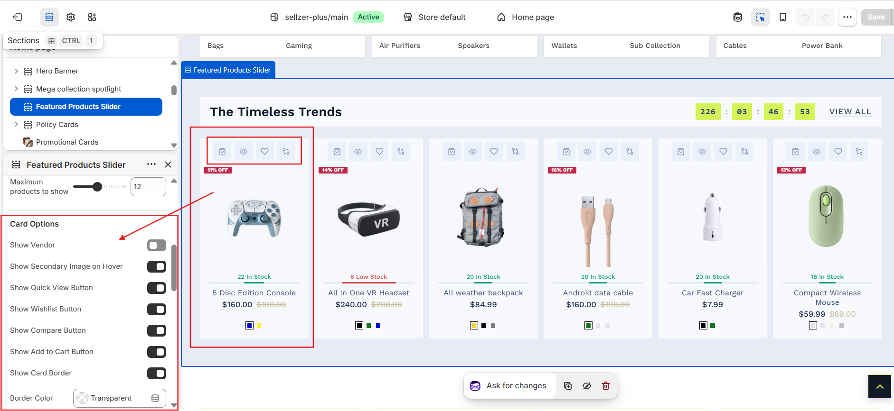Screen dimensions: 894x411
Task: Click add-to-cart icon on All In One VR Headset
Action: tap(337, 152)
